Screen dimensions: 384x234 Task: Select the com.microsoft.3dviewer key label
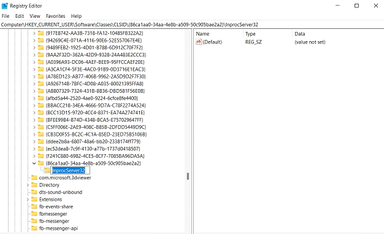point(65,177)
